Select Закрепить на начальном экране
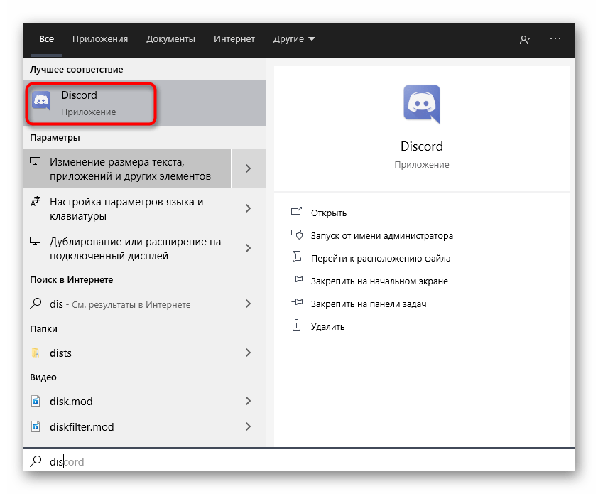The width and height of the screenshot is (598, 494). tap(379, 281)
